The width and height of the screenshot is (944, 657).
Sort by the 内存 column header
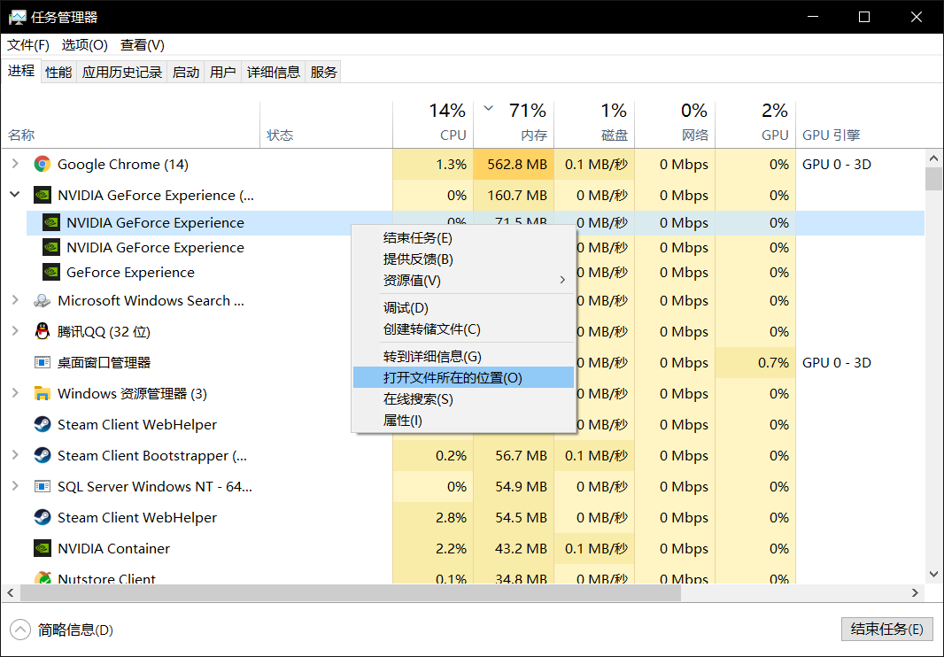click(x=514, y=124)
